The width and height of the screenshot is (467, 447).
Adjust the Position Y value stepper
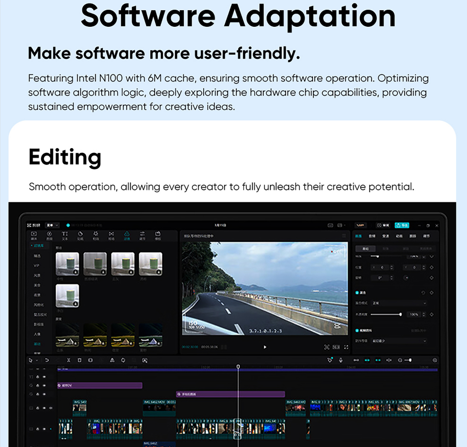click(424, 268)
